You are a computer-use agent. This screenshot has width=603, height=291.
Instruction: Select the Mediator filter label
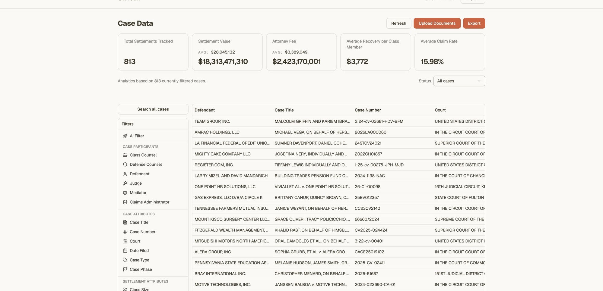click(x=138, y=193)
